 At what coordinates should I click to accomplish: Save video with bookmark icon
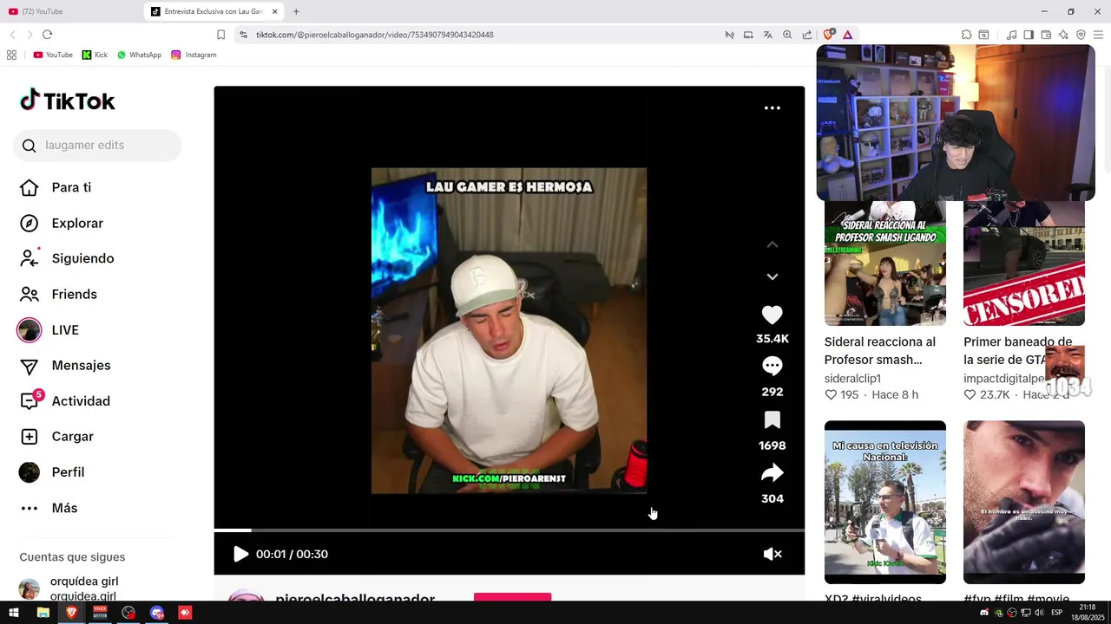pos(772,420)
